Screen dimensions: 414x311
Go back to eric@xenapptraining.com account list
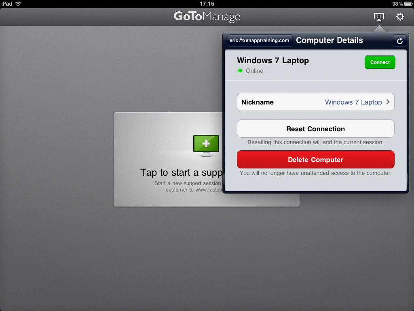(259, 40)
